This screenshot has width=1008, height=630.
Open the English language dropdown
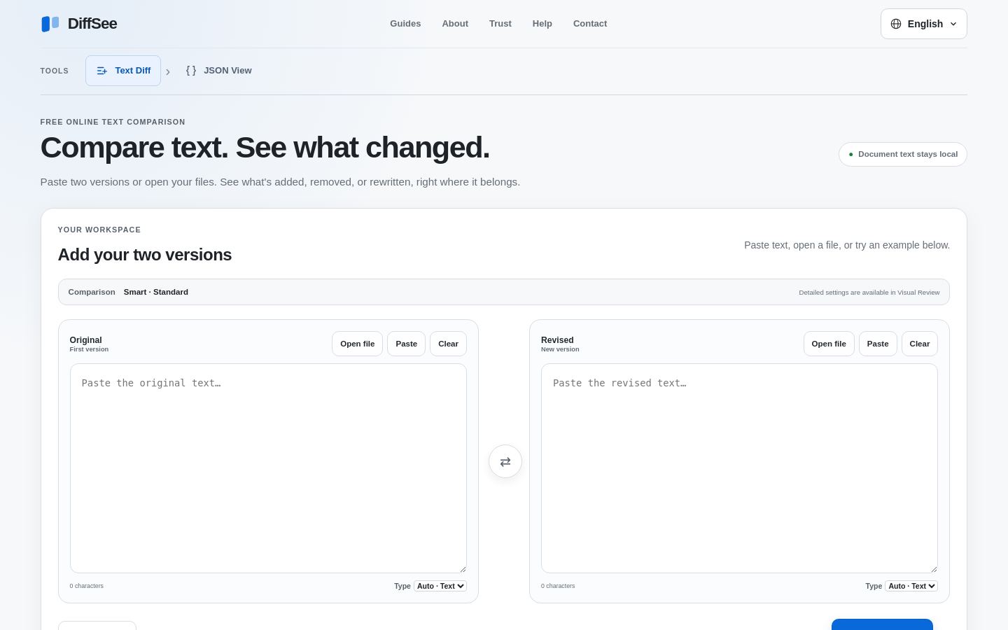[924, 24]
